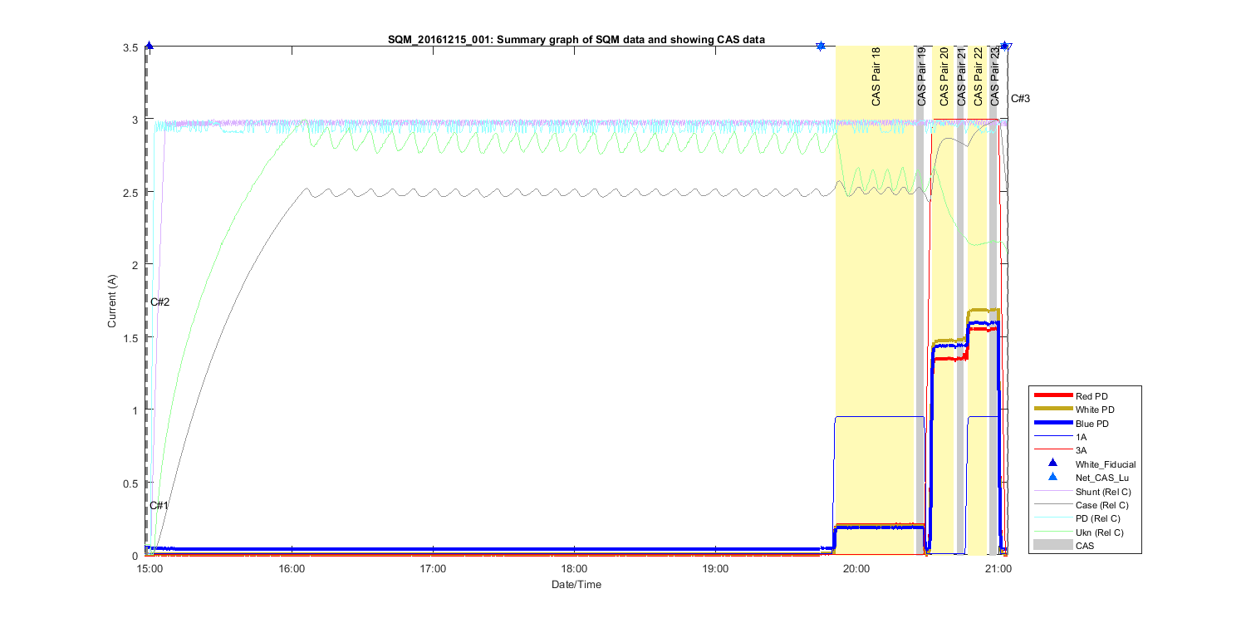The width and height of the screenshot is (1246, 623).
Task: Click the C#3 annotation label
Action: coord(1020,99)
